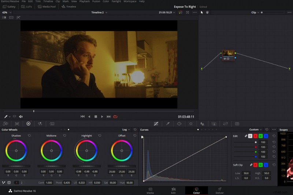Screen dimensions: 293x195
Task: Open the Qualifier eyedropper palette
Action: 168,124
